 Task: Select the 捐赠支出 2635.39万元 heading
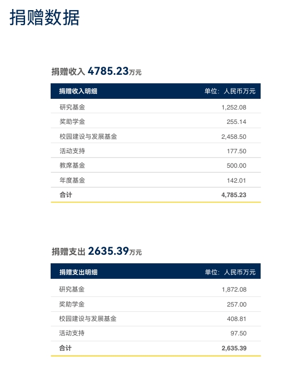96,252
